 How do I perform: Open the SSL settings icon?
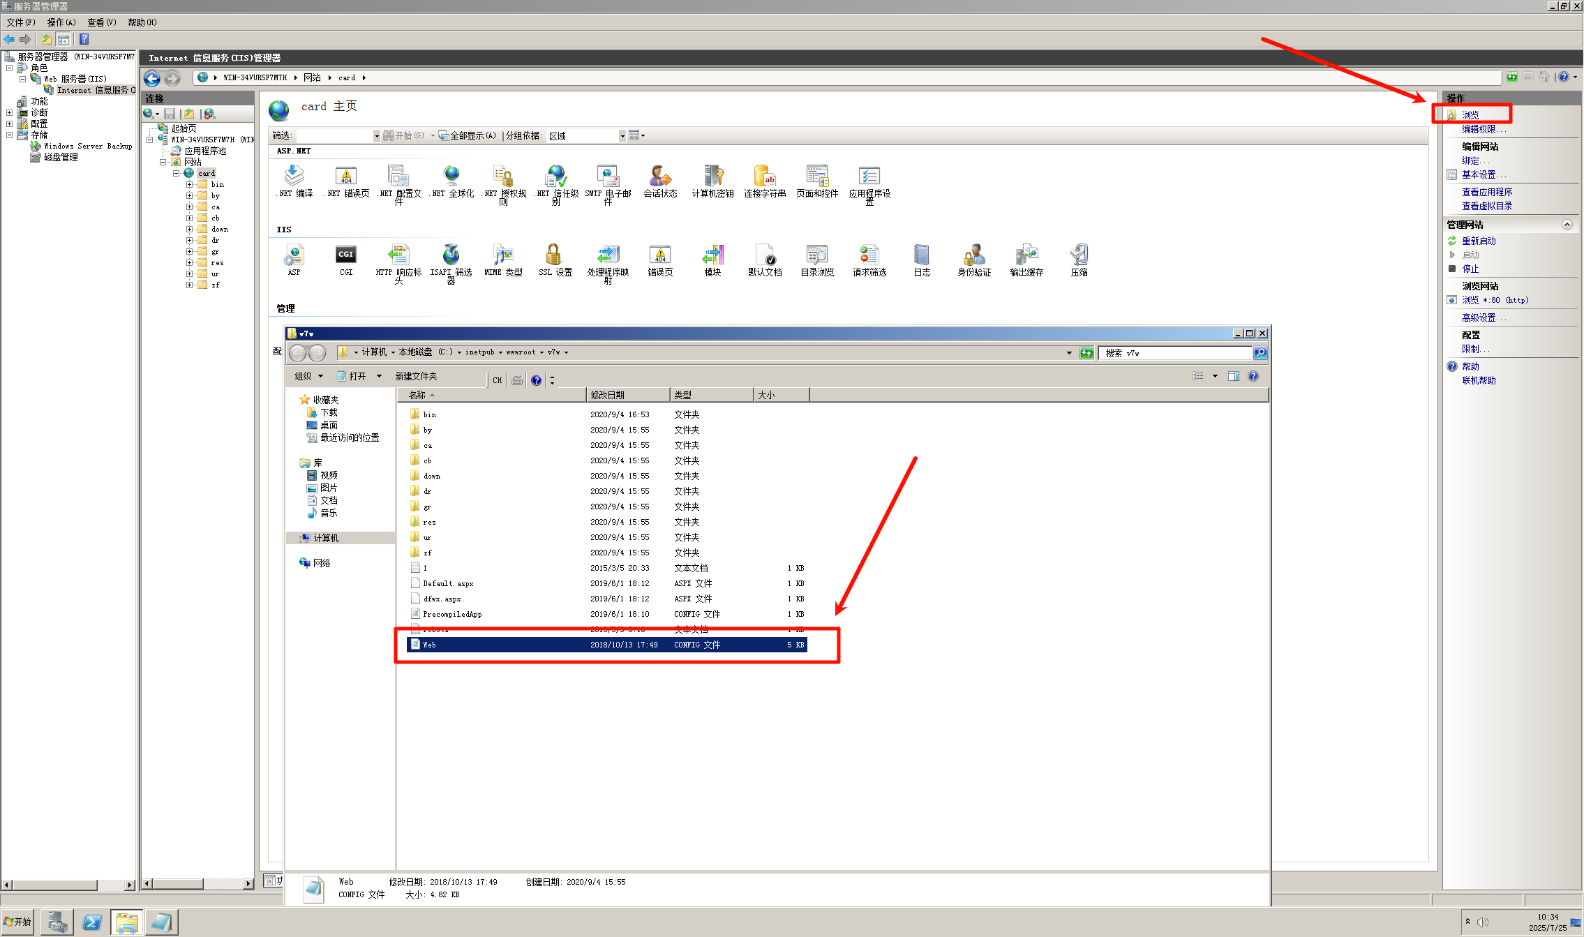click(555, 255)
